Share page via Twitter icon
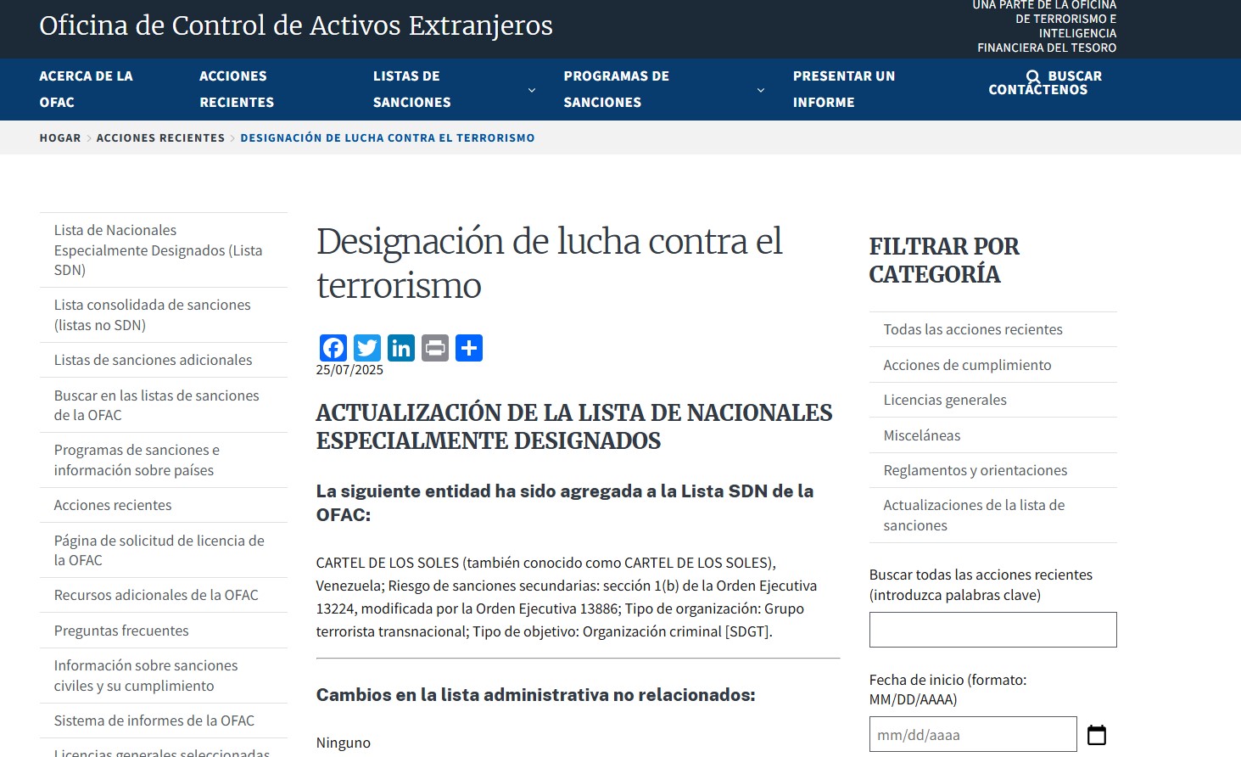Screen dimensions: 1241x757 pos(367,348)
